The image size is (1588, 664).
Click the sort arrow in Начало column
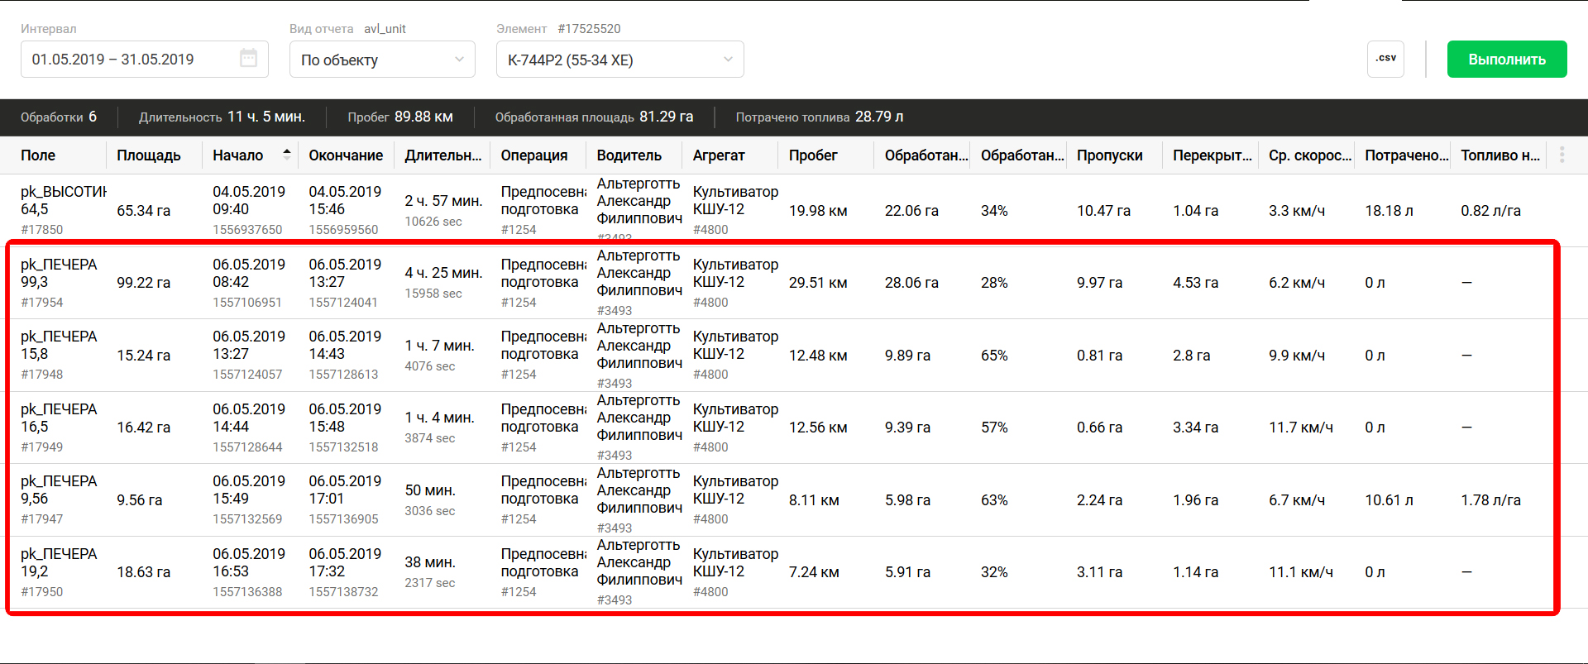tap(286, 154)
